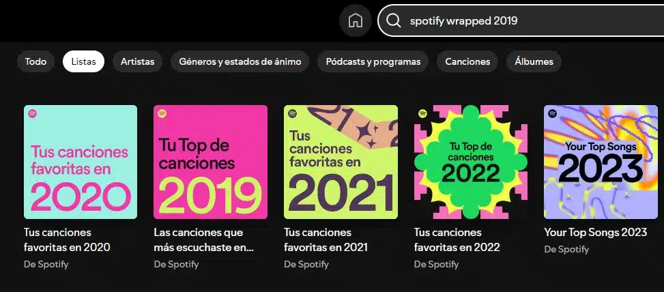Open the Tu Top de canciones 2019 cover
Screen dimensions: 664x292
(210, 162)
